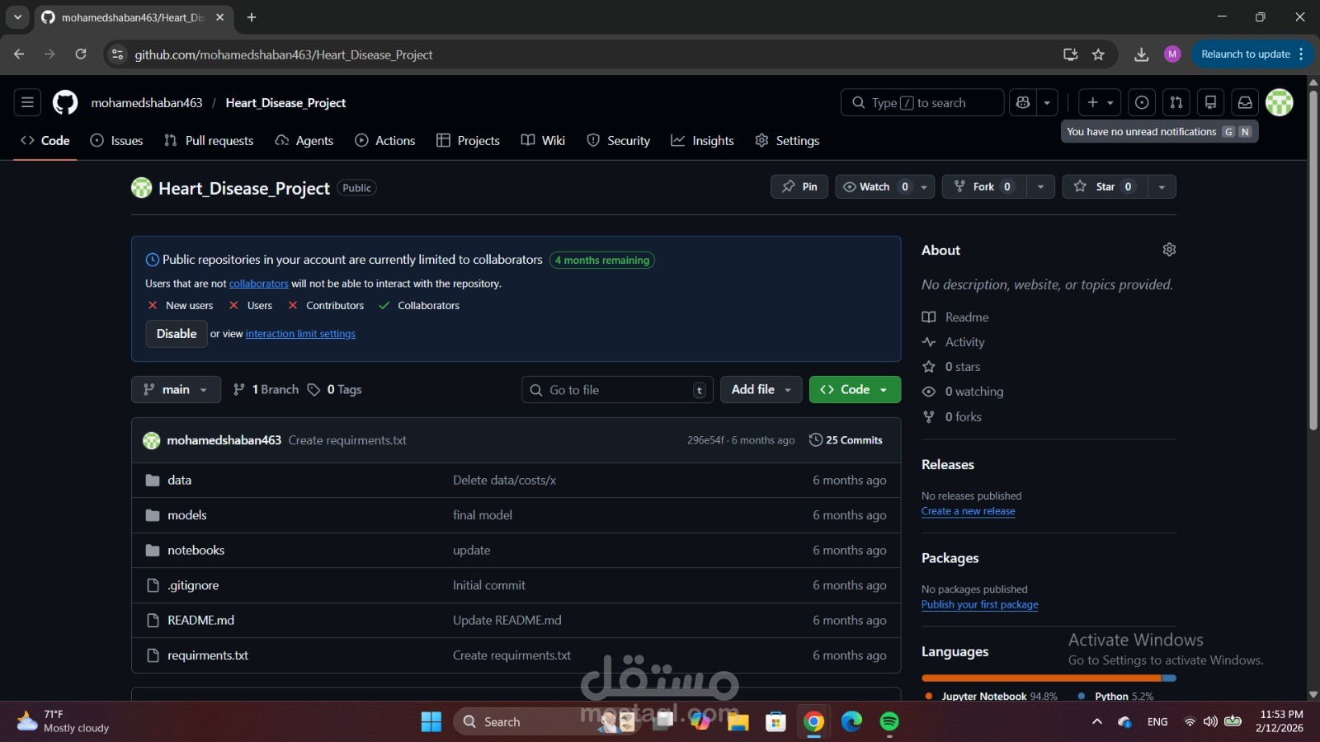Screen dimensions: 1320x742
Task: Star the Heart_Disease_Project repository
Action: 1105,186
